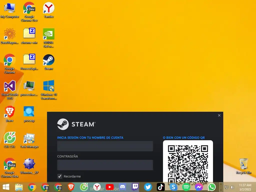Click the Windows Start button
This screenshot has height=192, width=256.
(x=6, y=187)
